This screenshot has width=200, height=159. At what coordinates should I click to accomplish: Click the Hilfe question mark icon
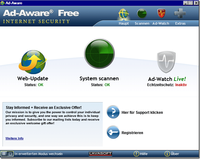[136, 154]
